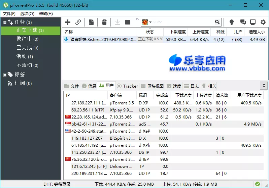Click the 上传: 54.1 KB/s status entry
Image resolution: width=269 pixels, height=188 pixels.
[x=190, y=184]
